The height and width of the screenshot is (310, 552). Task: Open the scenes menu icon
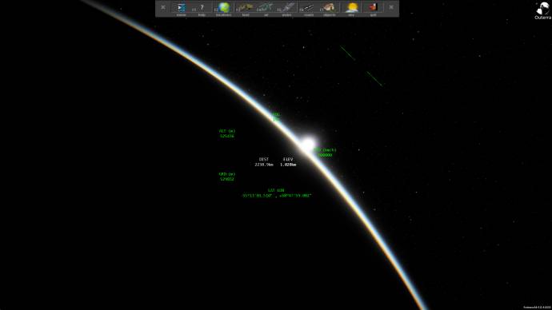pyautogui.click(x=182, y=8)
